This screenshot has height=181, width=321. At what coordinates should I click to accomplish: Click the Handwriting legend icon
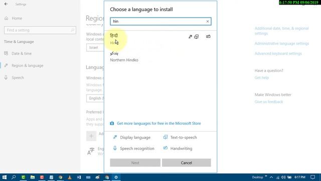click(x=165, y=148)
